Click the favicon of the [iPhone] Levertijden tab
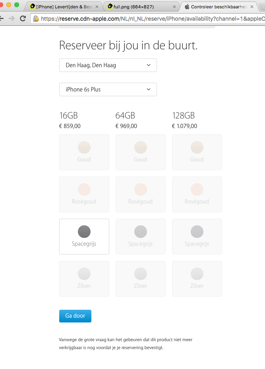 point(33,7)
